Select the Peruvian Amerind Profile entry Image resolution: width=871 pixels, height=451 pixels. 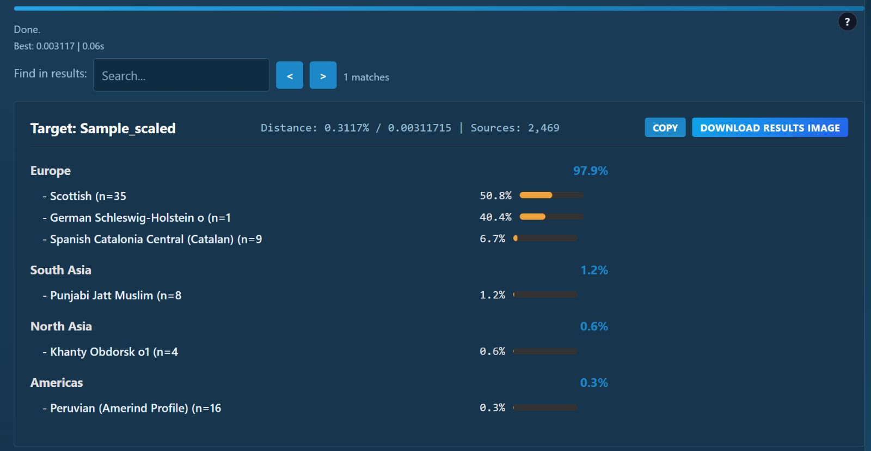(135, 408)
